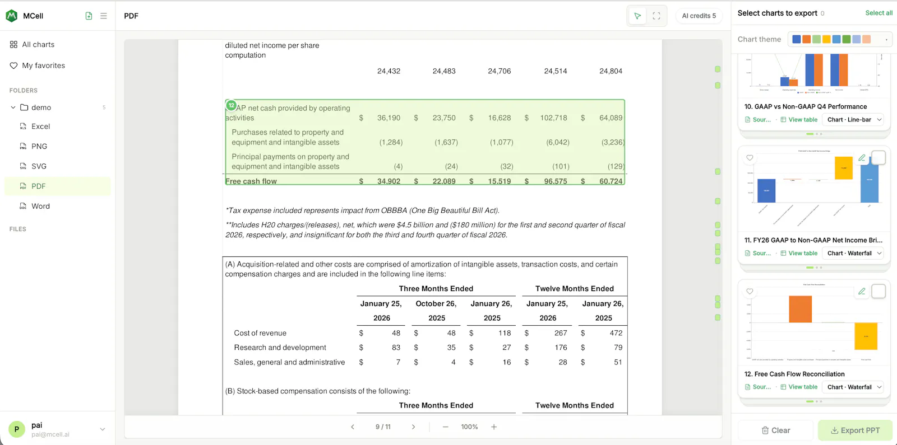Expand the pai account menu chevron

103,429
